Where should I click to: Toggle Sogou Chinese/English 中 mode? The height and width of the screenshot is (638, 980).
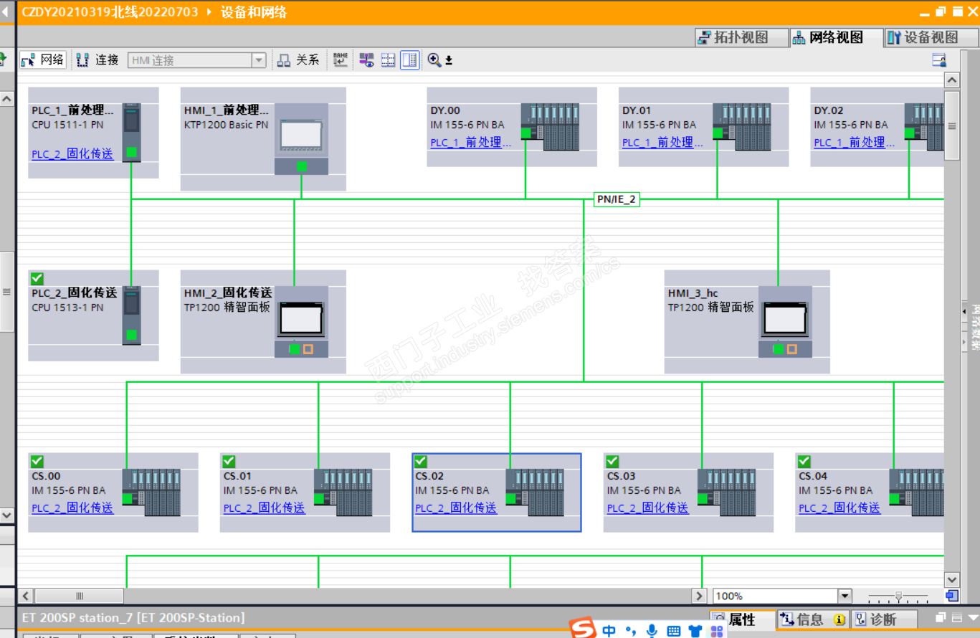coord(609,631)
